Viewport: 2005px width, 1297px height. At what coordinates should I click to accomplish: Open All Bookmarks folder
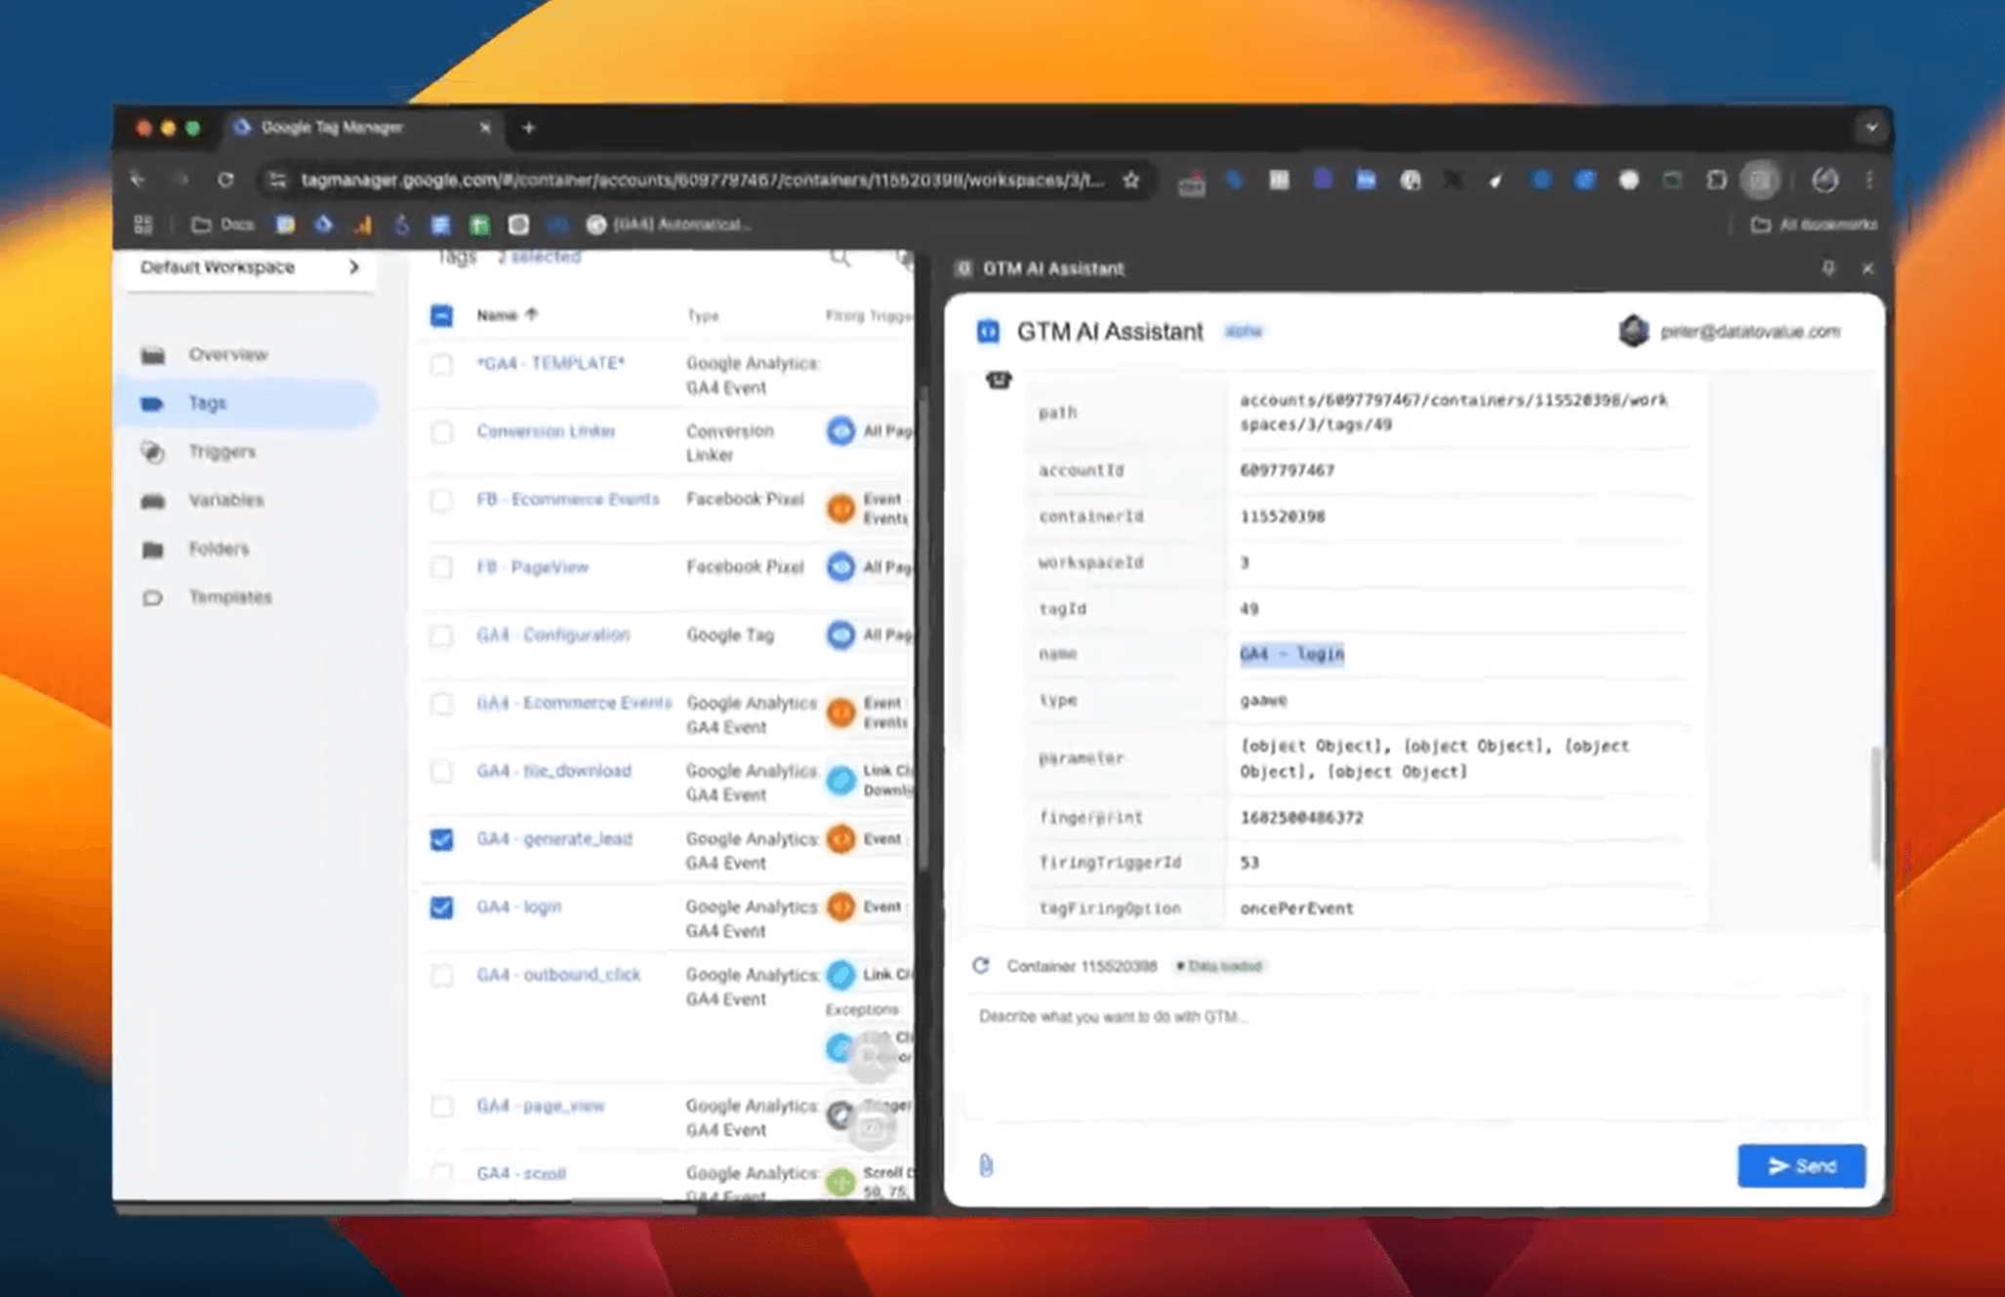[x=1814, y=224]
